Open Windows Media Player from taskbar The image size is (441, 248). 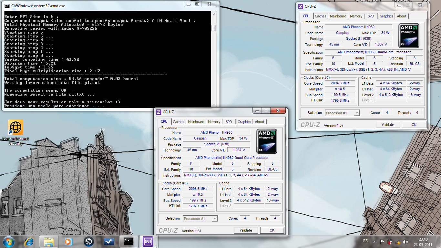(x=68, y=242)
